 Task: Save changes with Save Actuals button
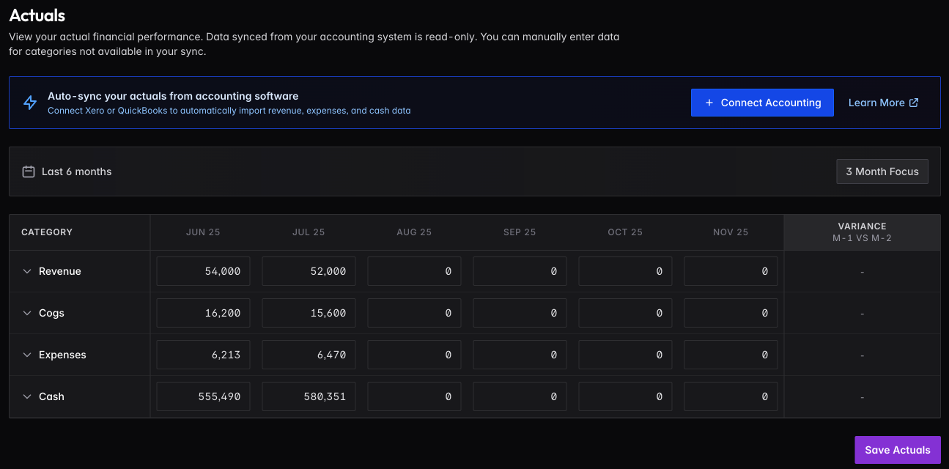897,450
